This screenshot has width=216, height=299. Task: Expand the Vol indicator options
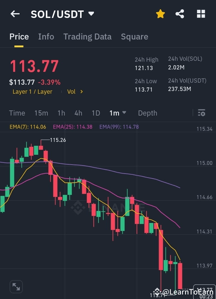[x=75, y=92]
